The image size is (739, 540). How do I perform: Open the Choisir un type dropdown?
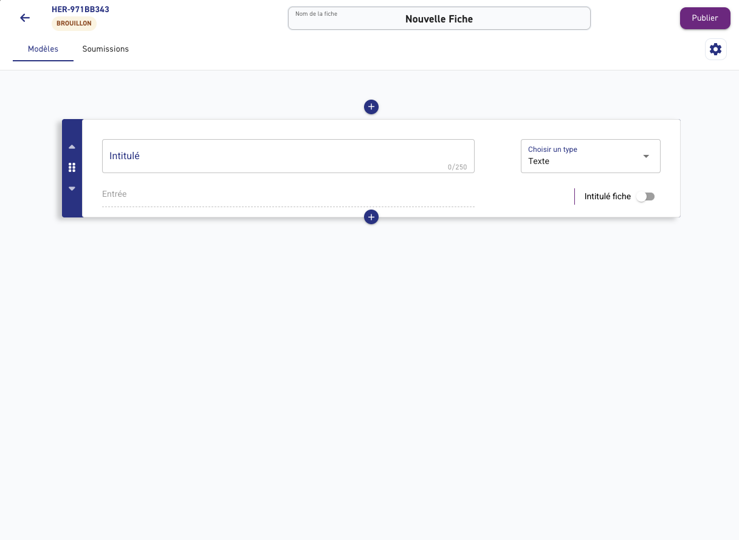point(591,156)
